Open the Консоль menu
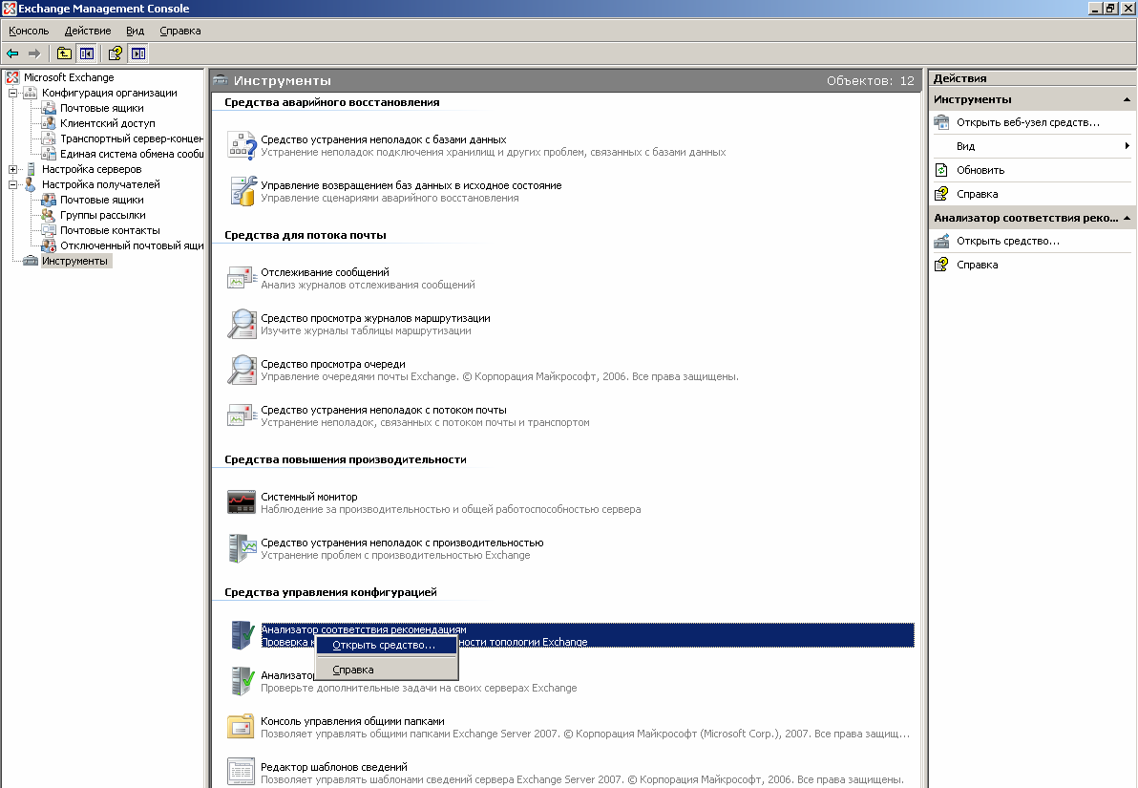 tap(29, 31)
